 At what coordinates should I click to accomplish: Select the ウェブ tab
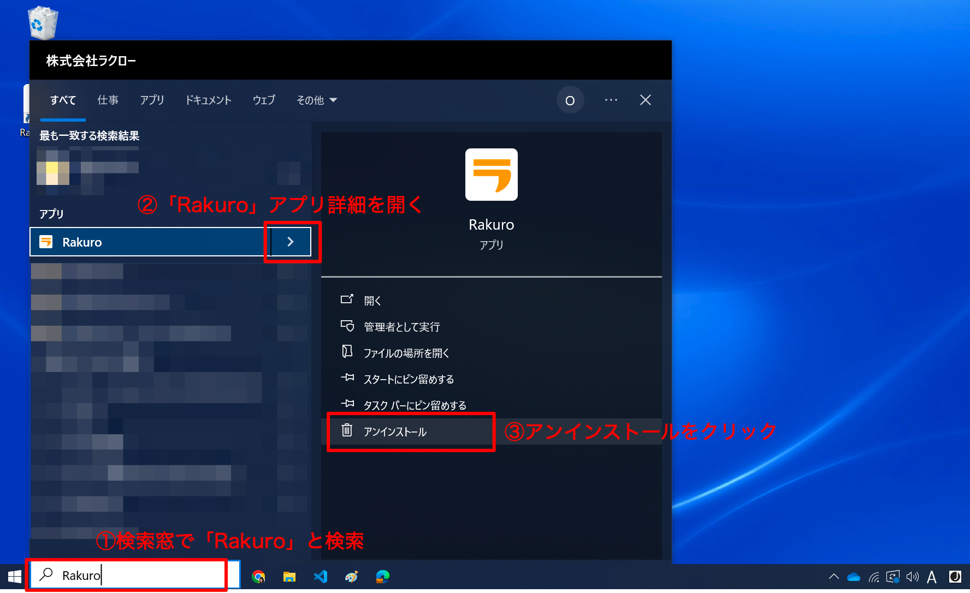(x=264, y=100)
